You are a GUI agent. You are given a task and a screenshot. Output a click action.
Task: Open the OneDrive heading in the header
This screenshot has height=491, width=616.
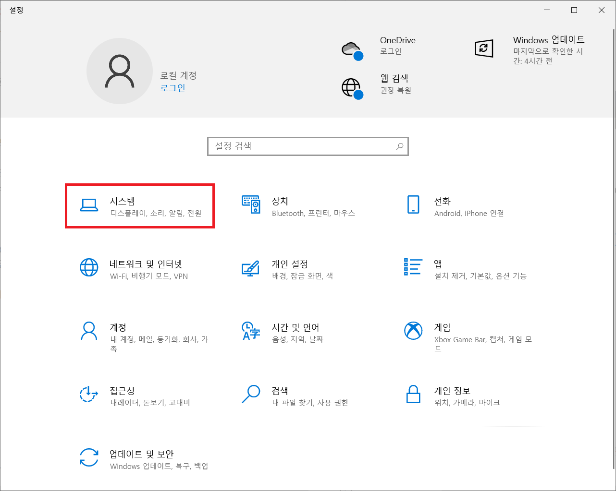coord(398,40)
